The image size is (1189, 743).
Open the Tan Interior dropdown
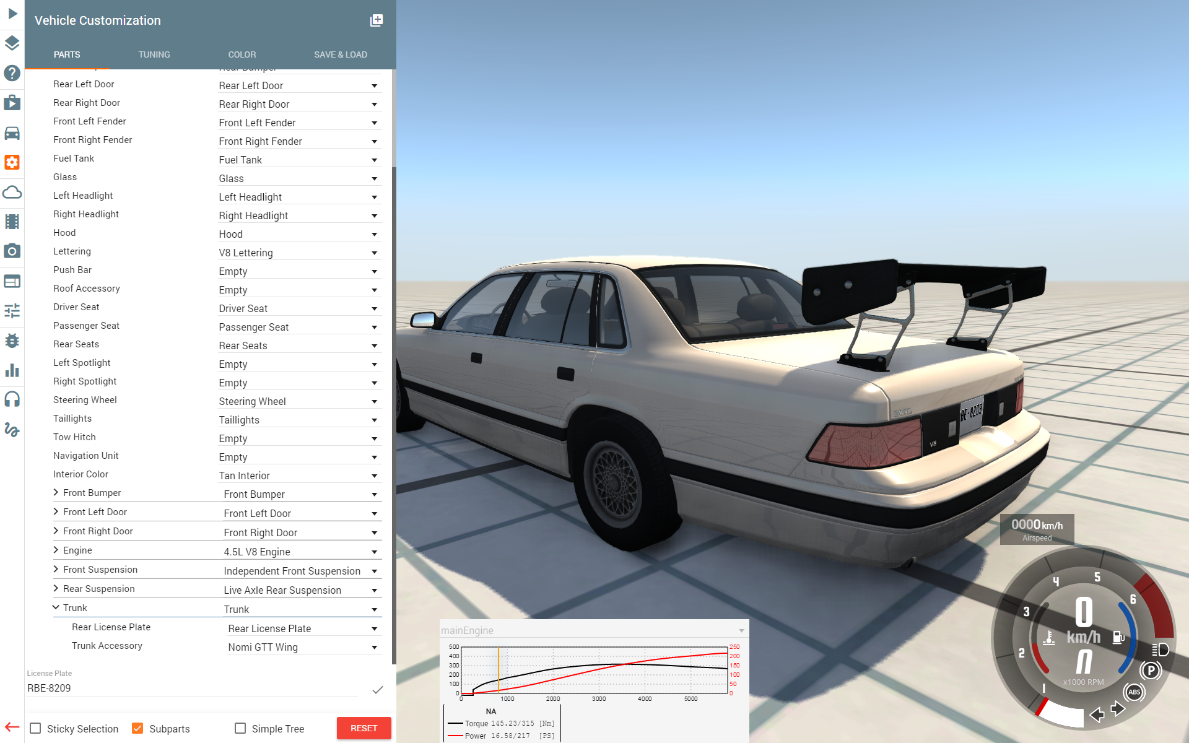(x=299, y=476)
